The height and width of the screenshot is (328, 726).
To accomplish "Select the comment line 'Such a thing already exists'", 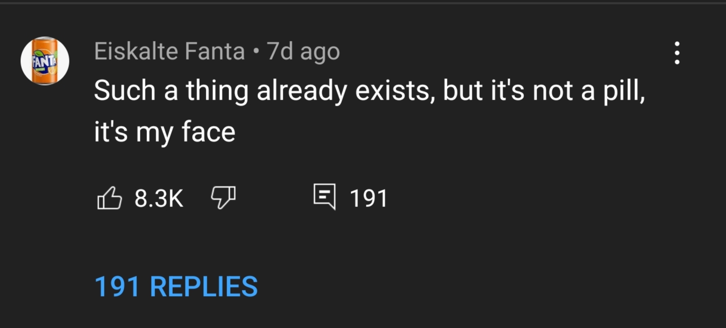I will 263,92.
